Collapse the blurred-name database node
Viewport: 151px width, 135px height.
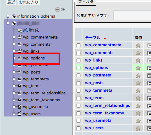pyautogui.click(x=8, y=23)
